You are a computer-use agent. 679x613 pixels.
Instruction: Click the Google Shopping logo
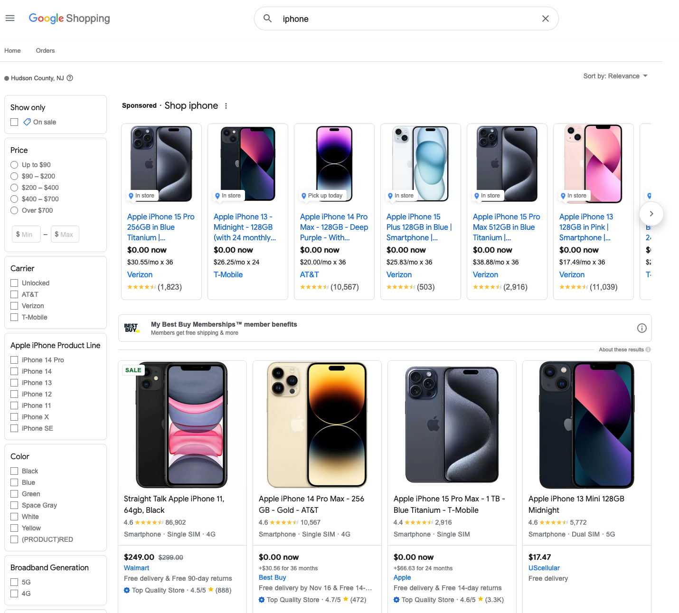[69, 19]
